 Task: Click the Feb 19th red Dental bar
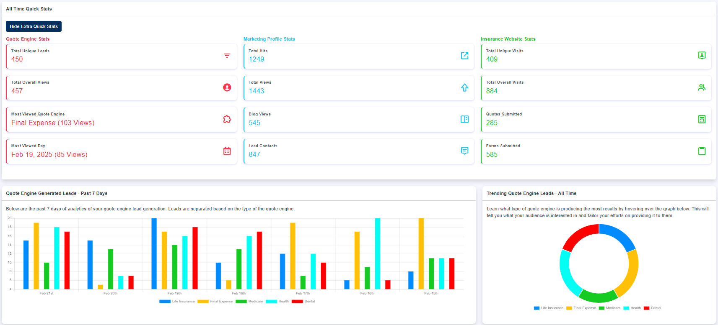coord(195,258)
